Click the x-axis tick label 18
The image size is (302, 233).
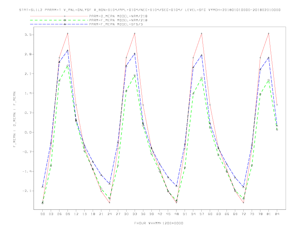pyautogui.click(x=93, y=214)
